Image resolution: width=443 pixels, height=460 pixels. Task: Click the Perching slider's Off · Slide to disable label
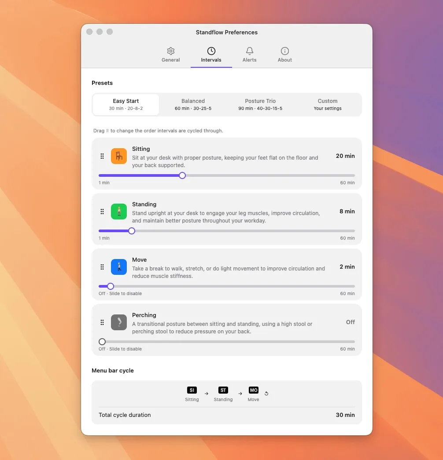pyautogui.click(x=120, y=349)
